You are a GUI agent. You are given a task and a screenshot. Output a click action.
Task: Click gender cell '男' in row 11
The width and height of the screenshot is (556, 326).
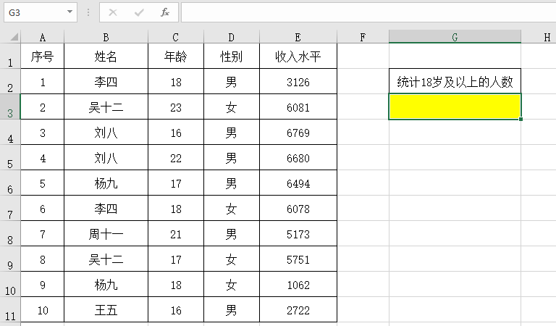[x=232, y=309]
